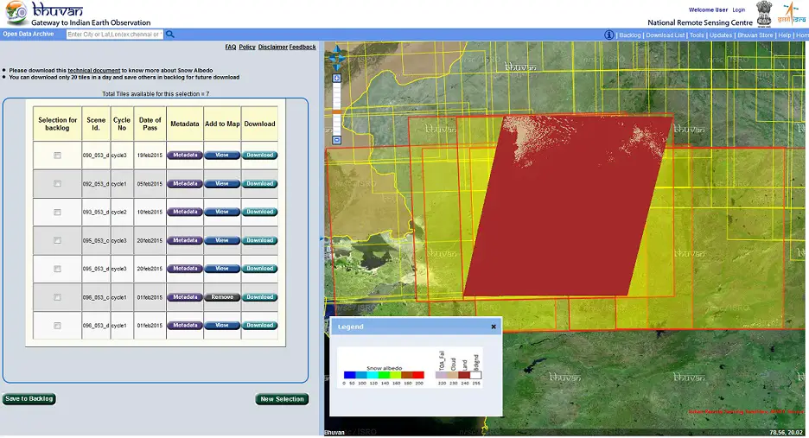Image resolution: width=809 pixels, height=438 pixels.
Task: Open the technical document link
Action: (x=94, y=70)
